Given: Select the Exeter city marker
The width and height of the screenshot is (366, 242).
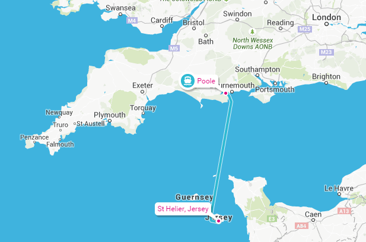Looking at the screenshot, I should pyautogui.click(x=142, y=92).
